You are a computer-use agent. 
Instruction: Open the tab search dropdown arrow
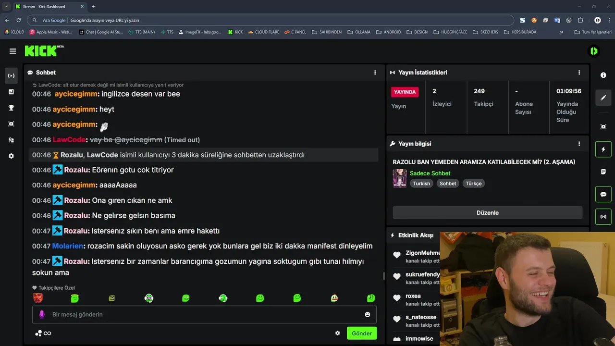[x=6, y=7]
